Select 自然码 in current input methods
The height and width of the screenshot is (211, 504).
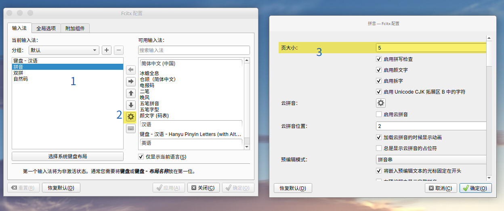[67, 79]
